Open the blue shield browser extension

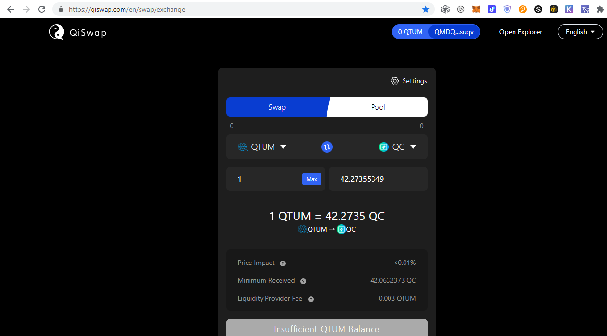[x=507, y=9]
